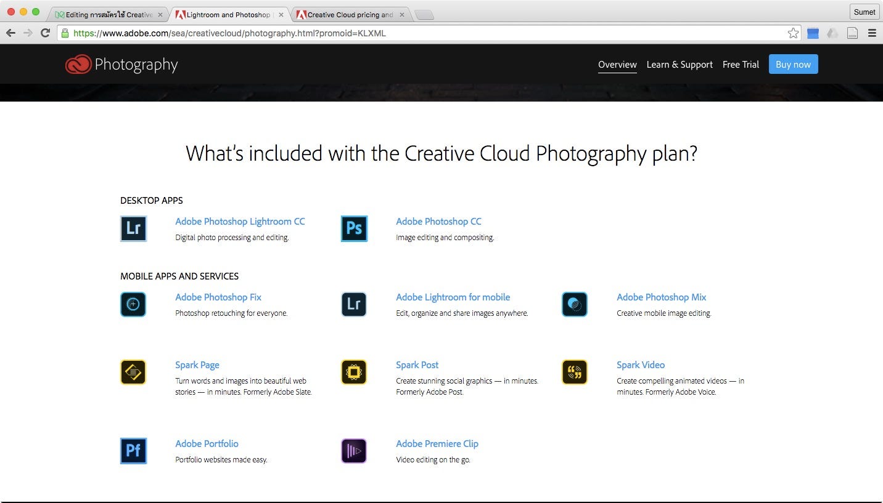This screenshot has height=503, width=883.
Task: Click the Lightroom for mobile icon
Action: point(354,304)
